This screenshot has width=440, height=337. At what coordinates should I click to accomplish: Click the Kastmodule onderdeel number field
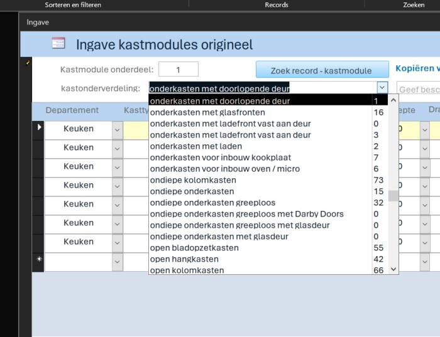click(x=179, y=69)
